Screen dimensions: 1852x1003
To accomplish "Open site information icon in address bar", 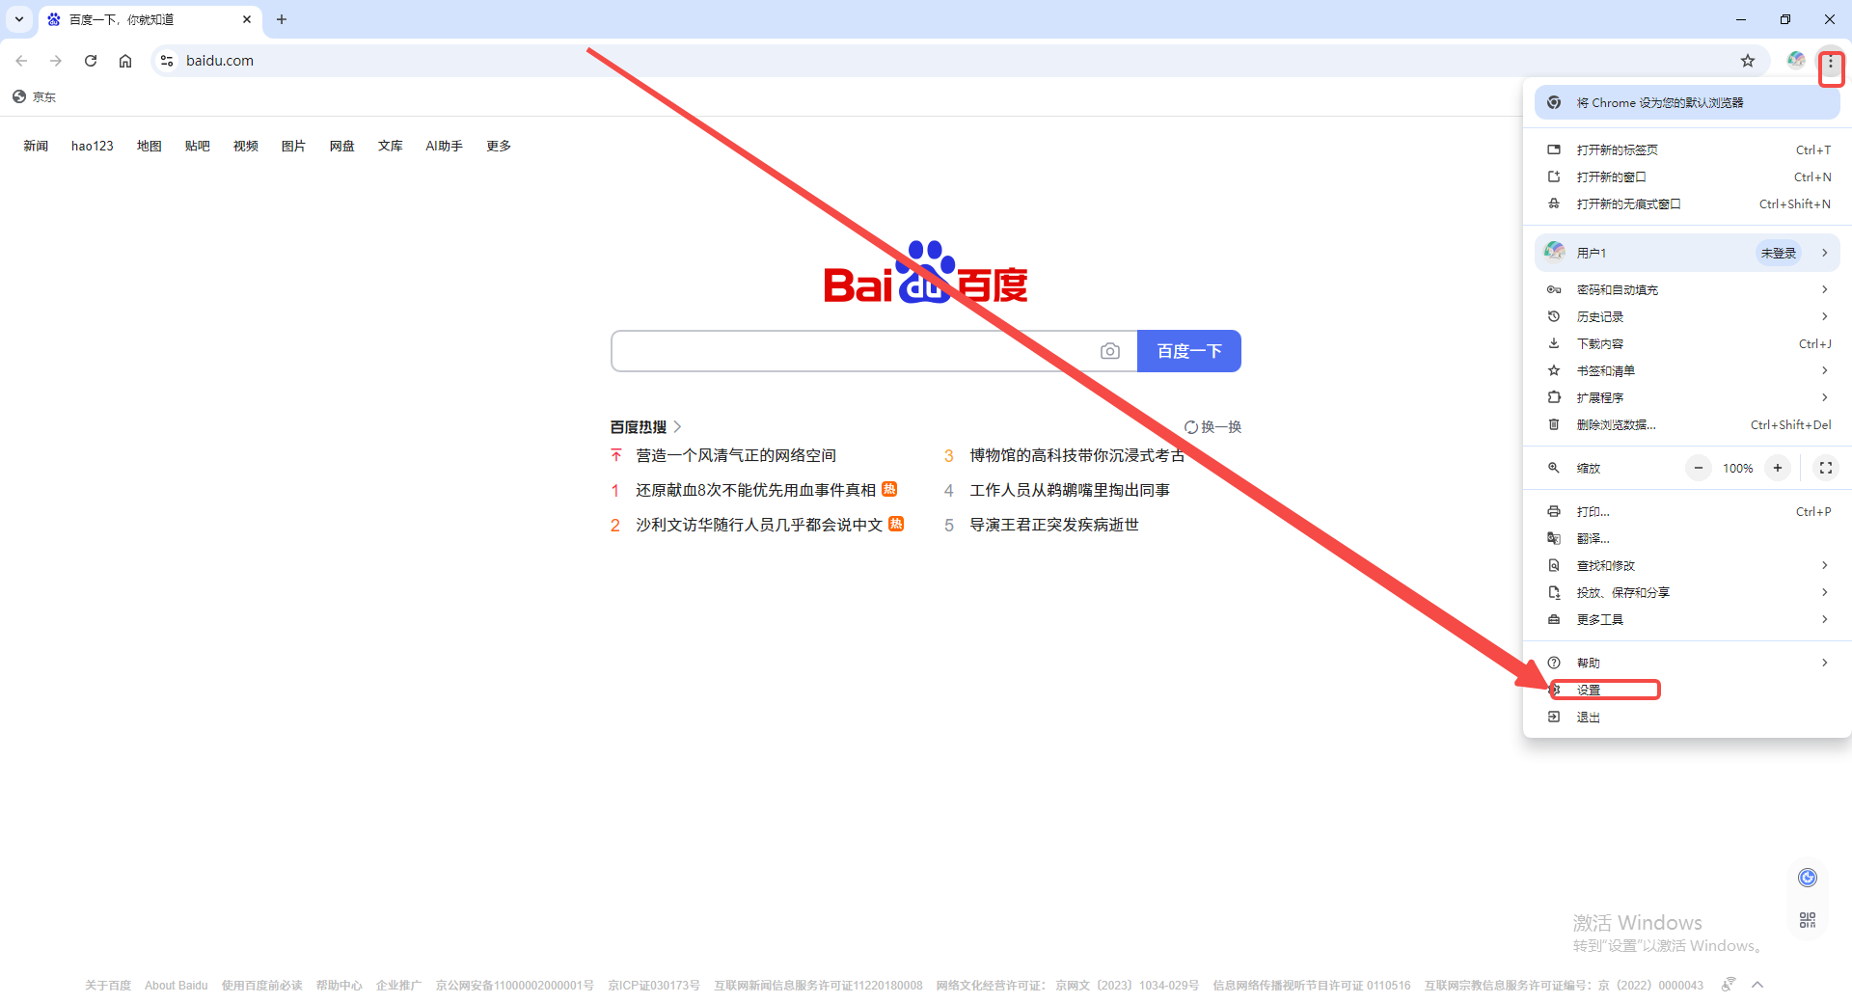I will 167,61.
